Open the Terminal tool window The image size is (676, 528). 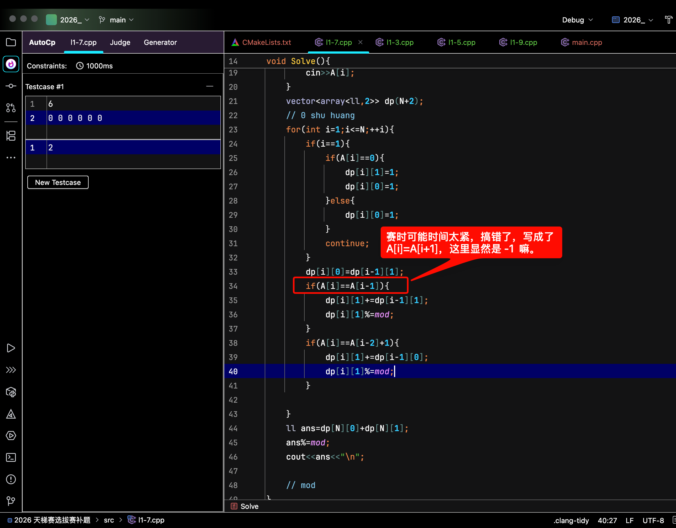[11, 457]
